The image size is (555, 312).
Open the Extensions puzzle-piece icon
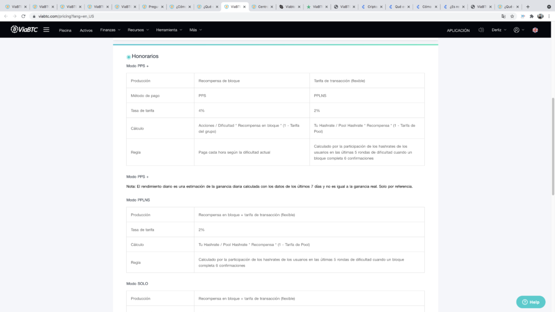(x=532, y=16)
